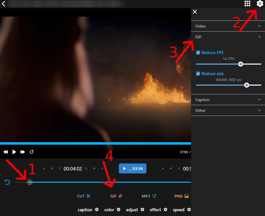Step end time back with double chevron
This screenshot has height=216, width=265.
171,168
